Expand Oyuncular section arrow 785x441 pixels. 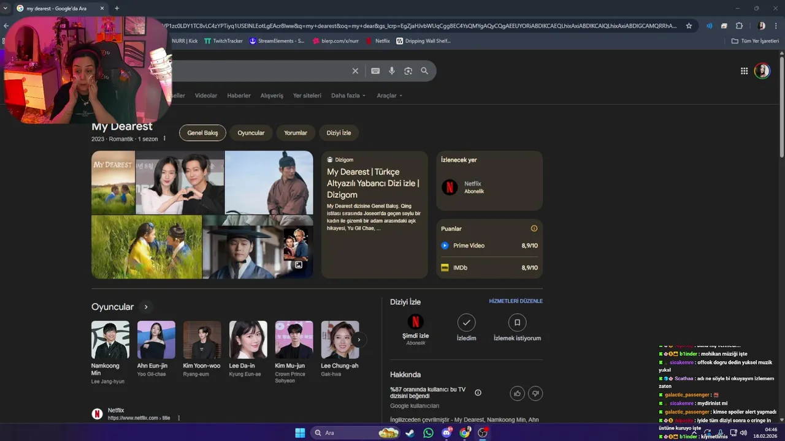point(145,307)
